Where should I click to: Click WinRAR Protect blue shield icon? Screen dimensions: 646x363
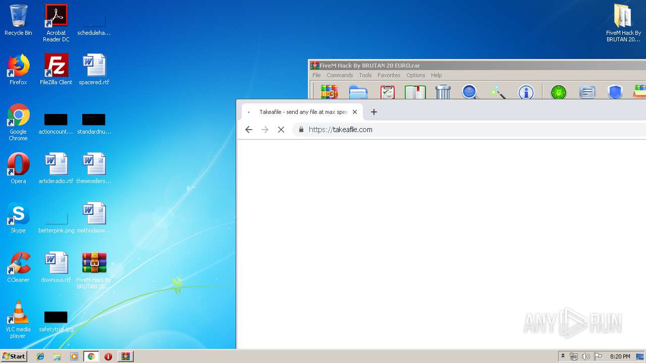615,92
